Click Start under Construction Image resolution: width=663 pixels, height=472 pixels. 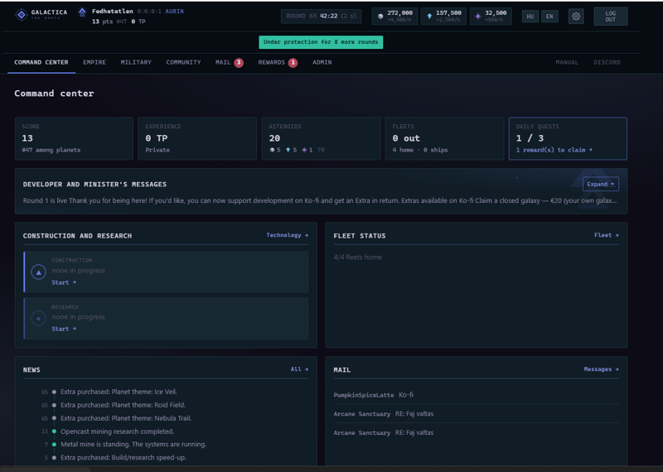pos(64,282)
